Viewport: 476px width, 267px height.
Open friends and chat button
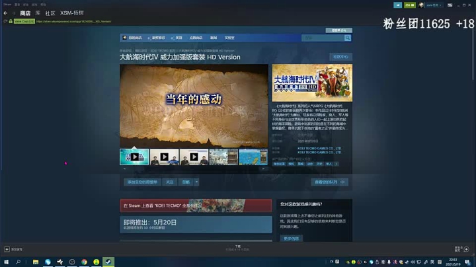point(462,249)
